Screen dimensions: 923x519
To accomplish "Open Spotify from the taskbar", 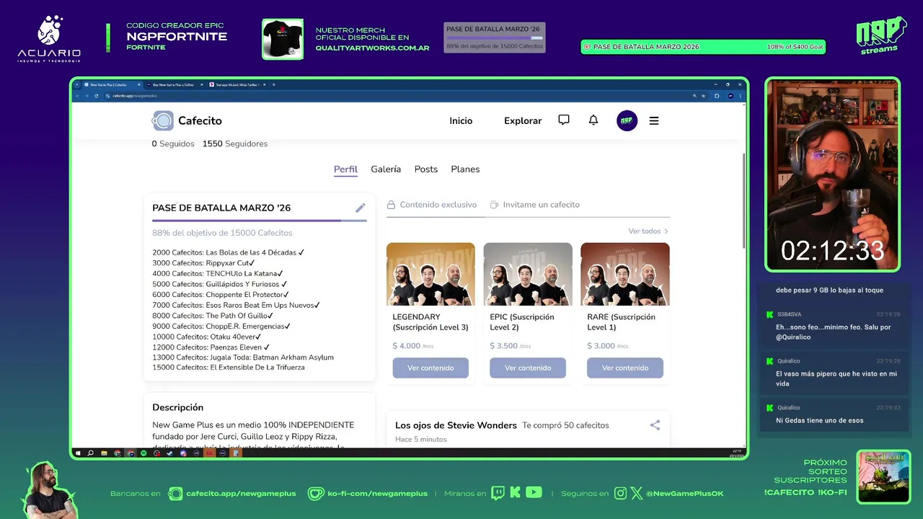I will click(x=143, y=453).
